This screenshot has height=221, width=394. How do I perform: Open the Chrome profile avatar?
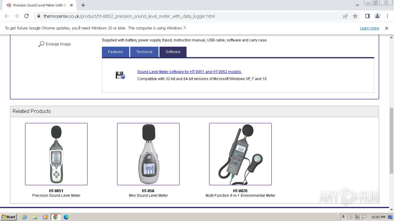click(377, 16)
